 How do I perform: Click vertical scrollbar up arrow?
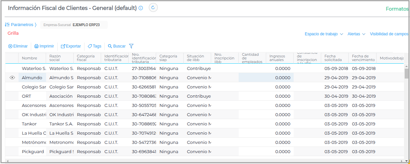point(407,66)
